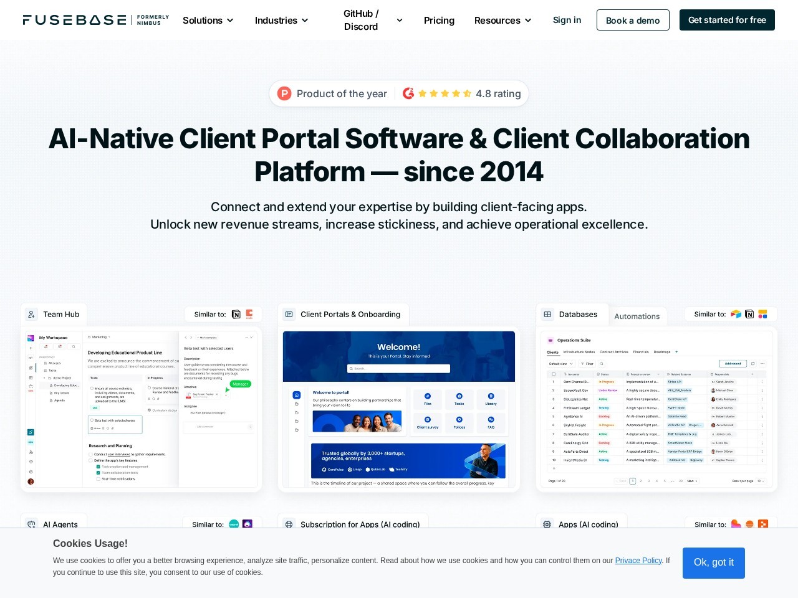
Task: Expand the Solutions dropdown menu
Action: point(208,20)
